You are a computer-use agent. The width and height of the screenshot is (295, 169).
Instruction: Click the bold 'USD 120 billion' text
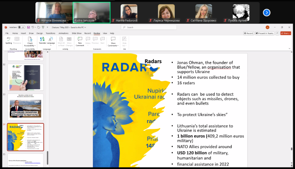tap(192, 153)
